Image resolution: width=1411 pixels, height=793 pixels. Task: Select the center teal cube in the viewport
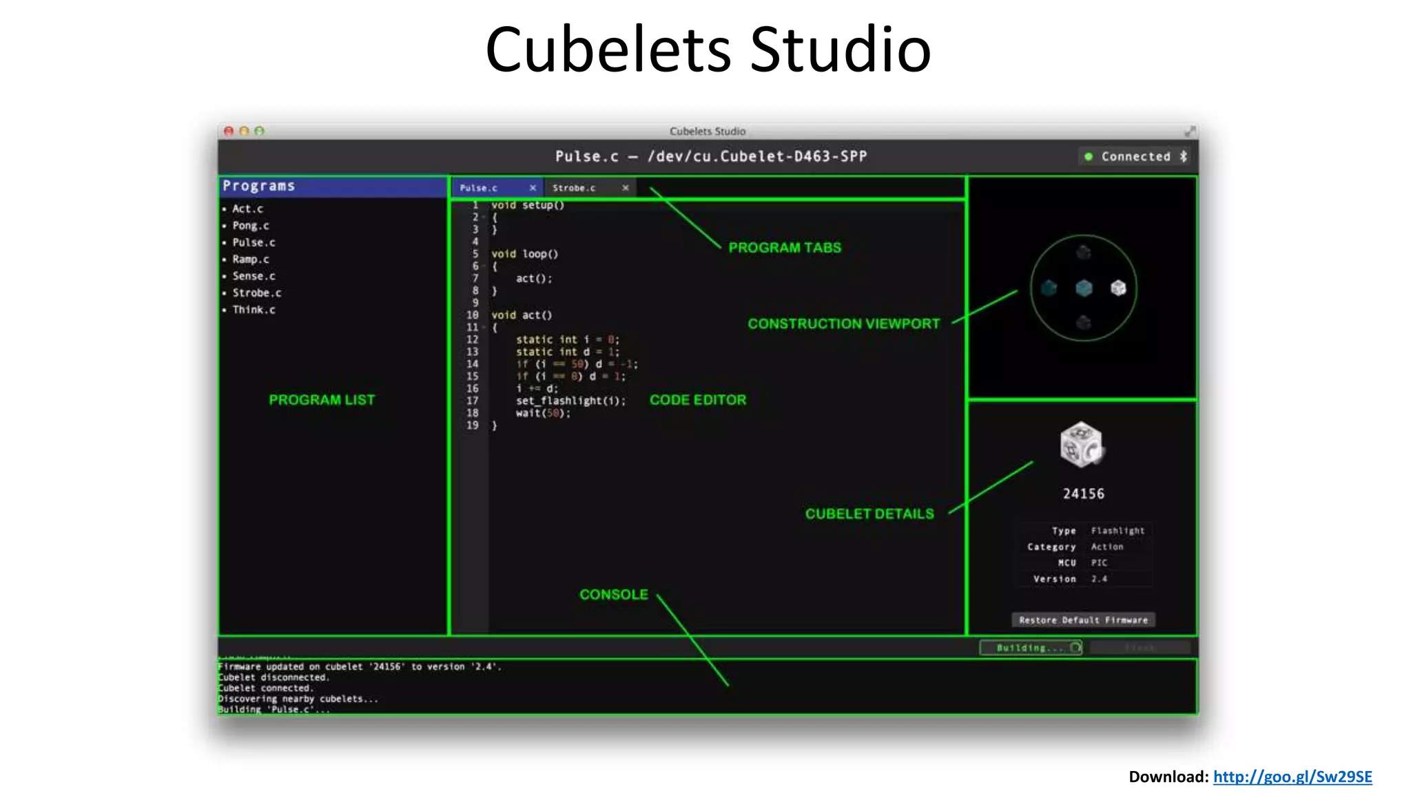pos(1084,288)
